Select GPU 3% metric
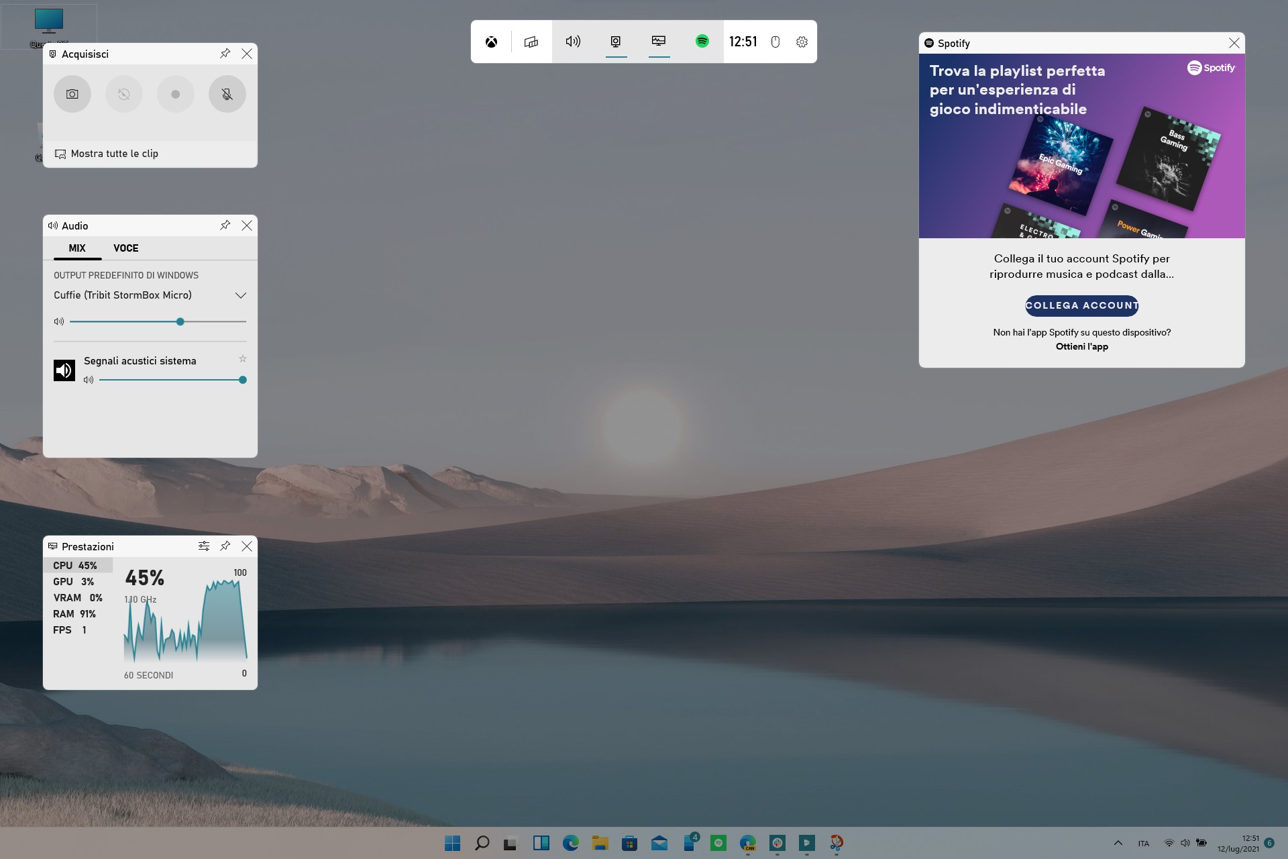This screenshot has height=859, width=1288. pyautogui.click(x=78, y=582)
